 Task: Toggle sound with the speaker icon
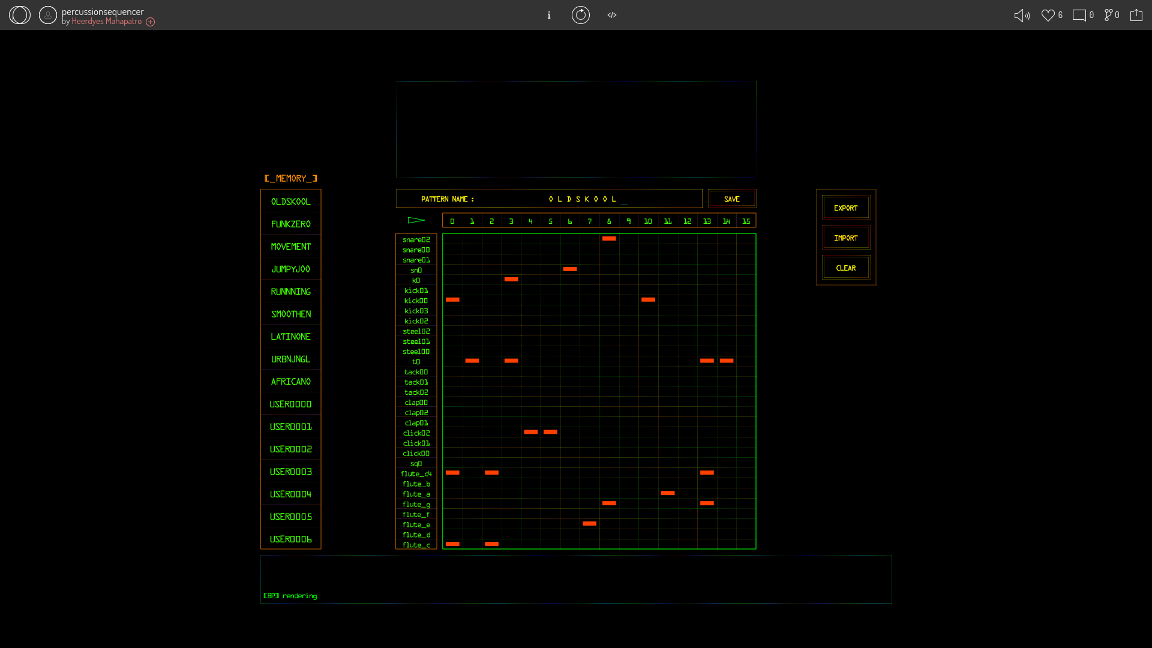(x=1022, y=16)
